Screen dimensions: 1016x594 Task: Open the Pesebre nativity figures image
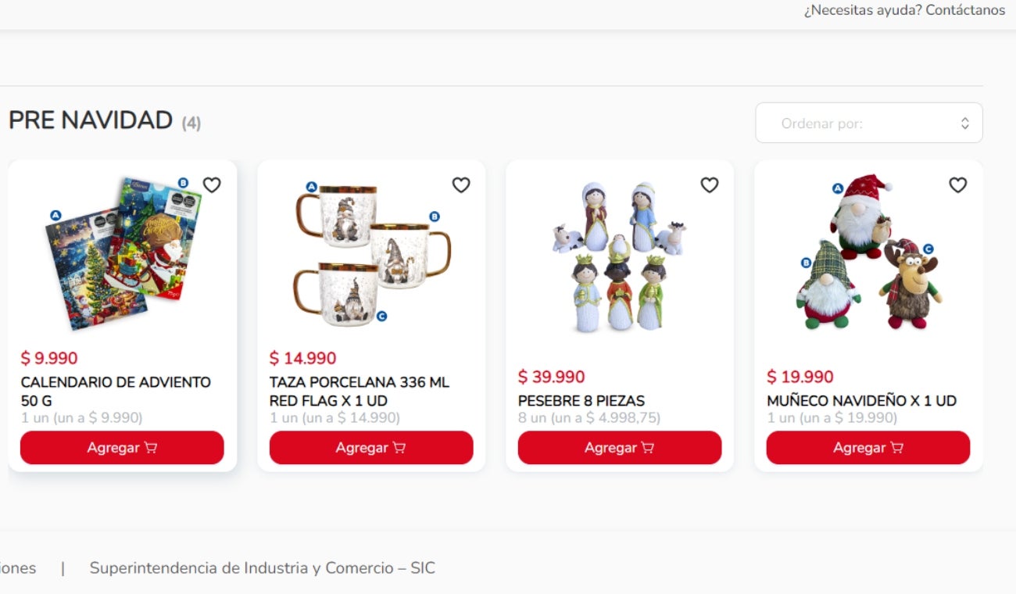[619, 258]
